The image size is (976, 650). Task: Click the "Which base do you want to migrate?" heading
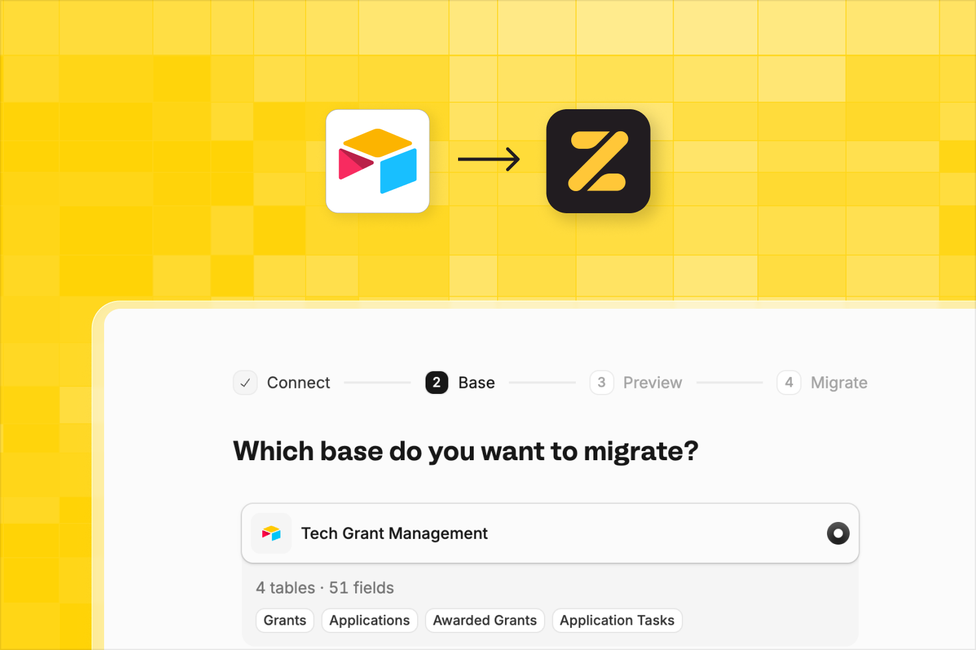tap(466, 451)
